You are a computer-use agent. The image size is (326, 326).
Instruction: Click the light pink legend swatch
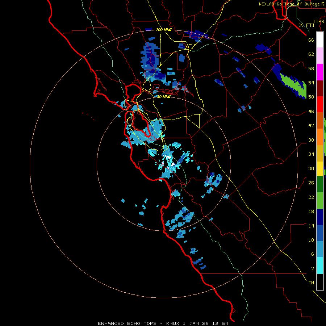point(320,56)
